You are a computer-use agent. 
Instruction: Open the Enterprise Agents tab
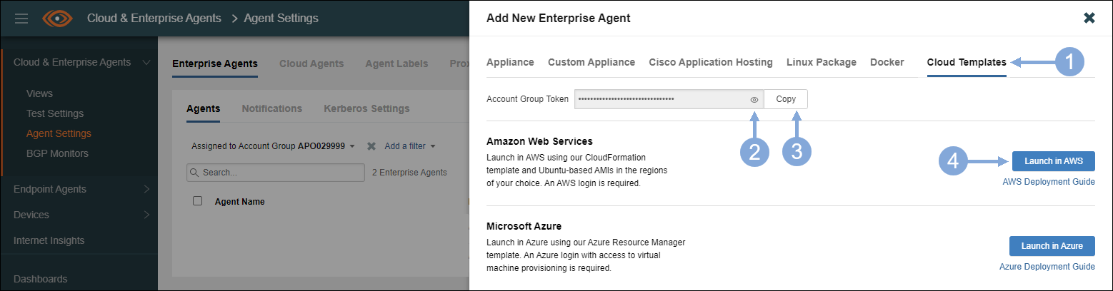(x=215, y=63)
